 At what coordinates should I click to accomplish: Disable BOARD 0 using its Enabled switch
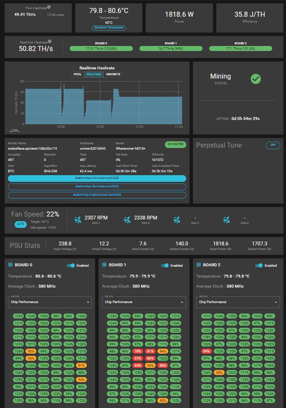(71, 265)
